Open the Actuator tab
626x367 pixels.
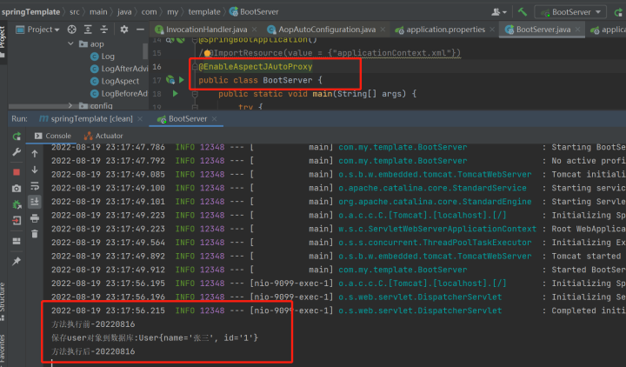coord(103,136)
